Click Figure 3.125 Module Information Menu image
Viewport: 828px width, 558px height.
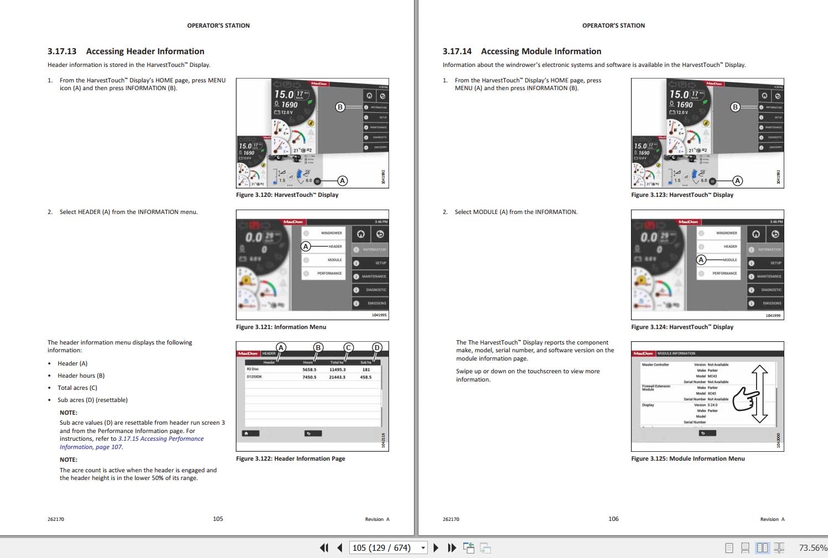pyautogui.click(x=707, y=397)
